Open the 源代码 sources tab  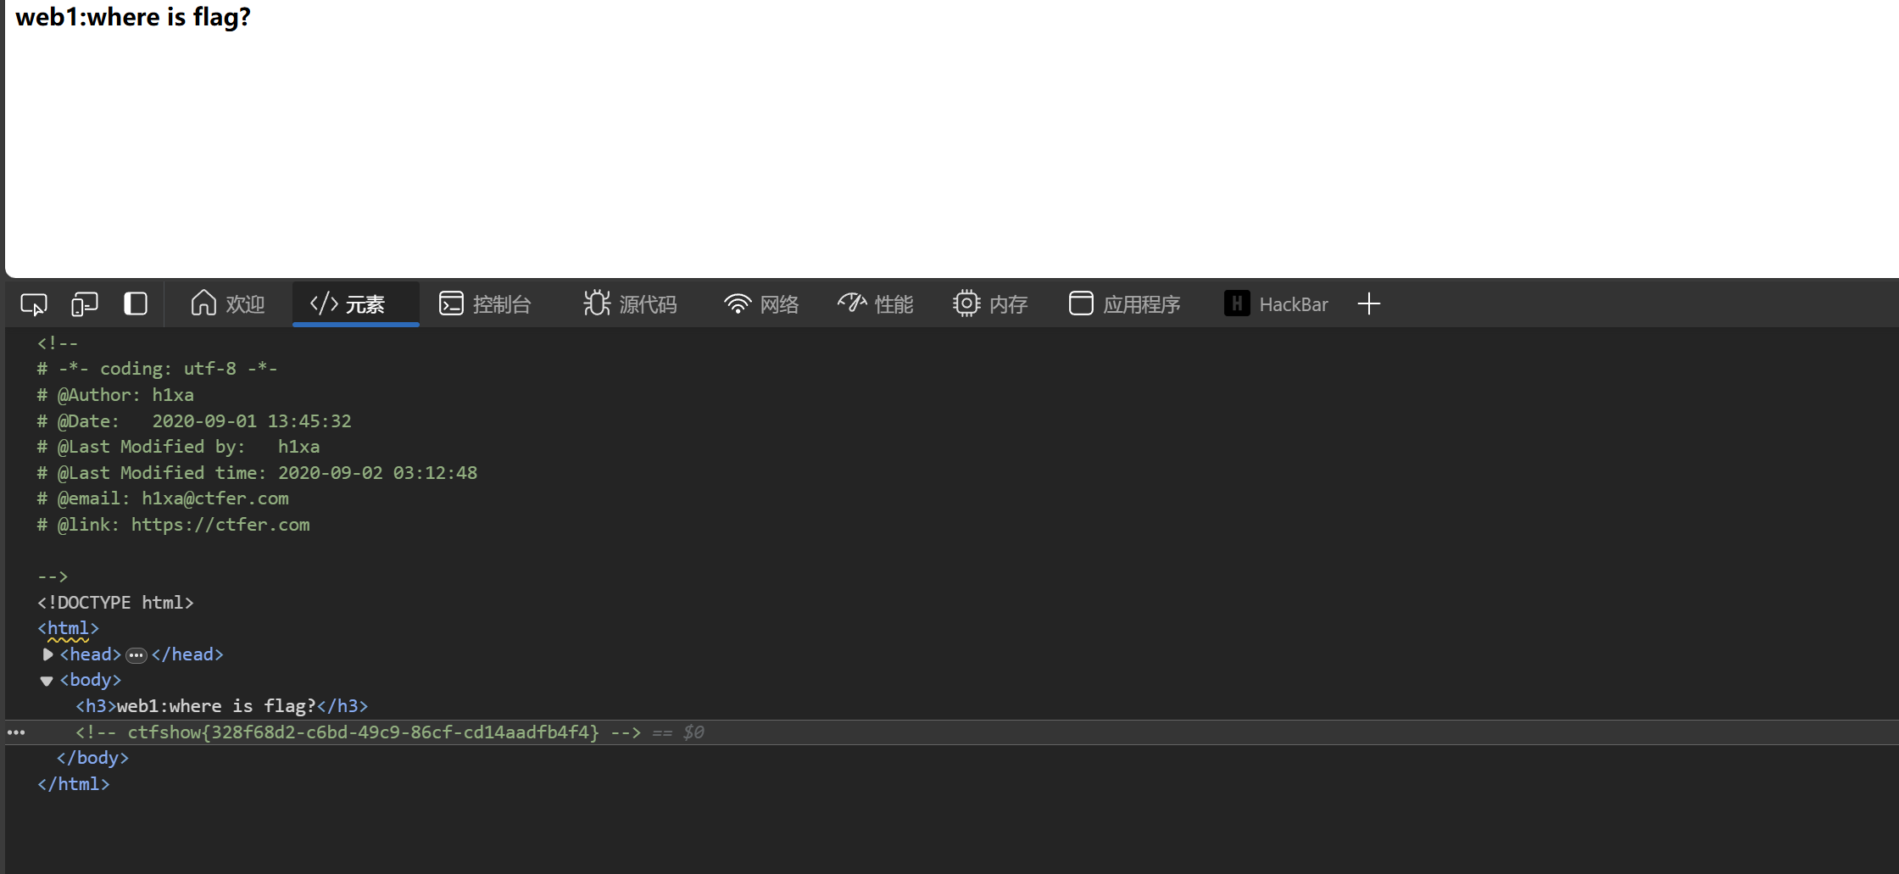coord(630,304)
